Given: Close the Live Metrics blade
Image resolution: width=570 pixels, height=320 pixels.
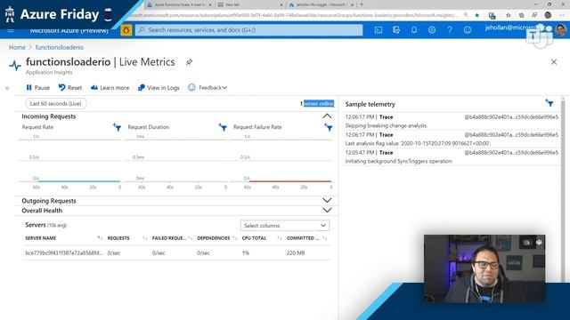Looking at the screenshot, I should 554,62.
